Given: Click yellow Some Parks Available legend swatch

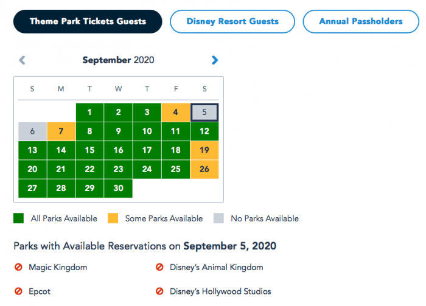Looking at the screenshot, I should [x=113, y=218].
